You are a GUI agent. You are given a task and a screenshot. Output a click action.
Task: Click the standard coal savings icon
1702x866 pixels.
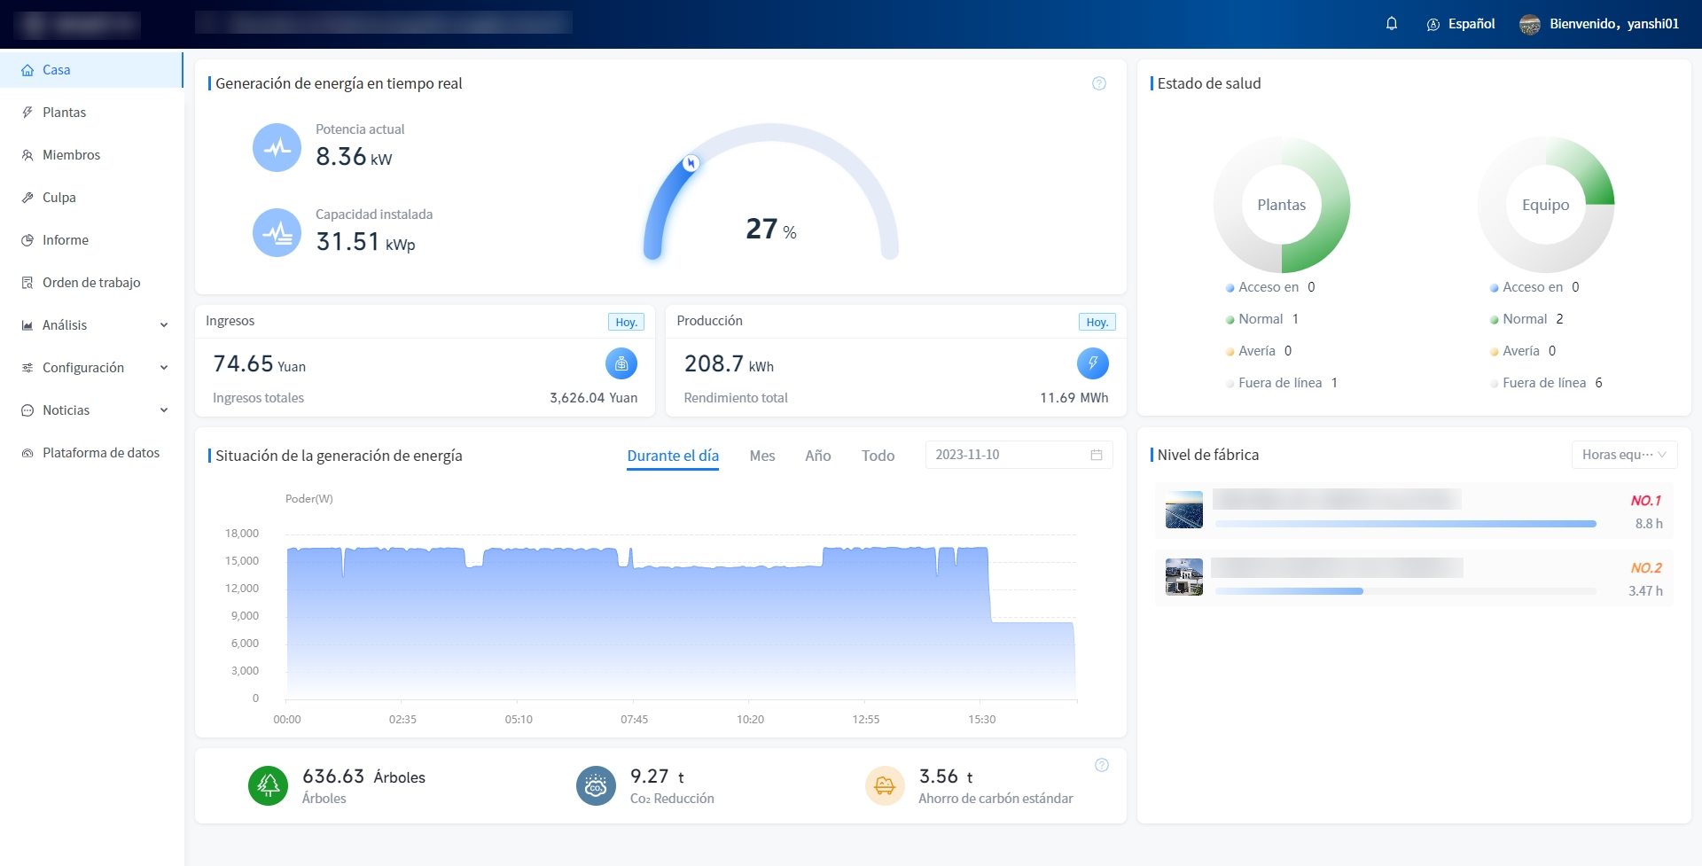coord(885,785)
